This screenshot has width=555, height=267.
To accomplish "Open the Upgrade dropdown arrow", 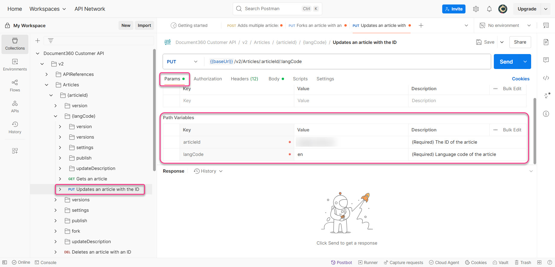I will pos(546,9).
